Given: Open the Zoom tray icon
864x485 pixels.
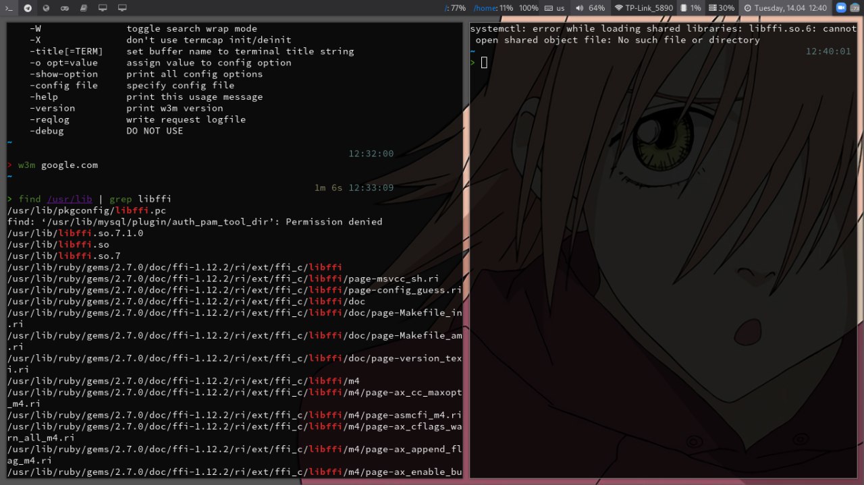Looking at the screenshot, I should pos(841,8).
